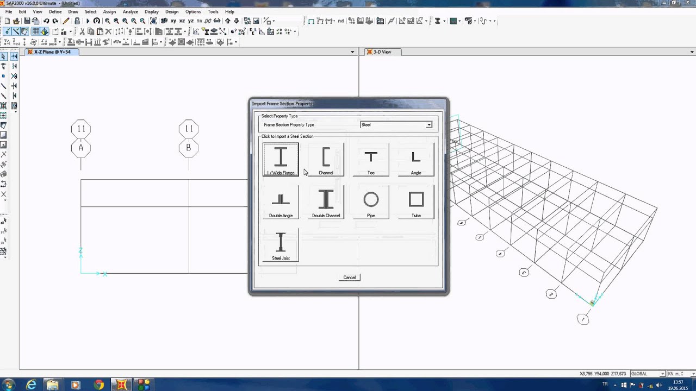The height and width of the screenshot is (391, 696).
Task: Open the File menu
Action: [x=9, y=11]
